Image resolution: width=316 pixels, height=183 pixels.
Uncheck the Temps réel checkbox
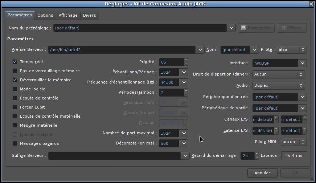click(x=15, y=62)
